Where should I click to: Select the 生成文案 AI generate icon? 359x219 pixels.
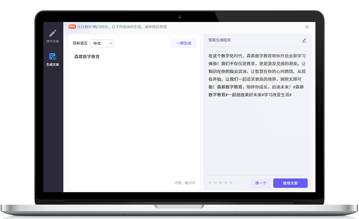point(53,59)
